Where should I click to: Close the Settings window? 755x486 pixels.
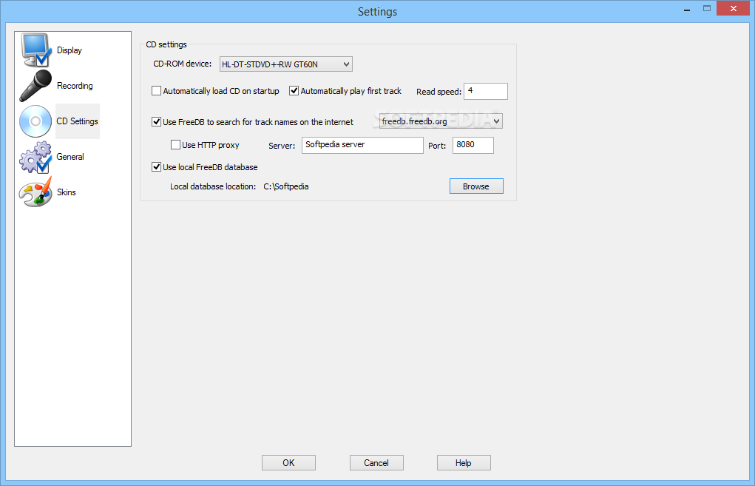[734, 9]
